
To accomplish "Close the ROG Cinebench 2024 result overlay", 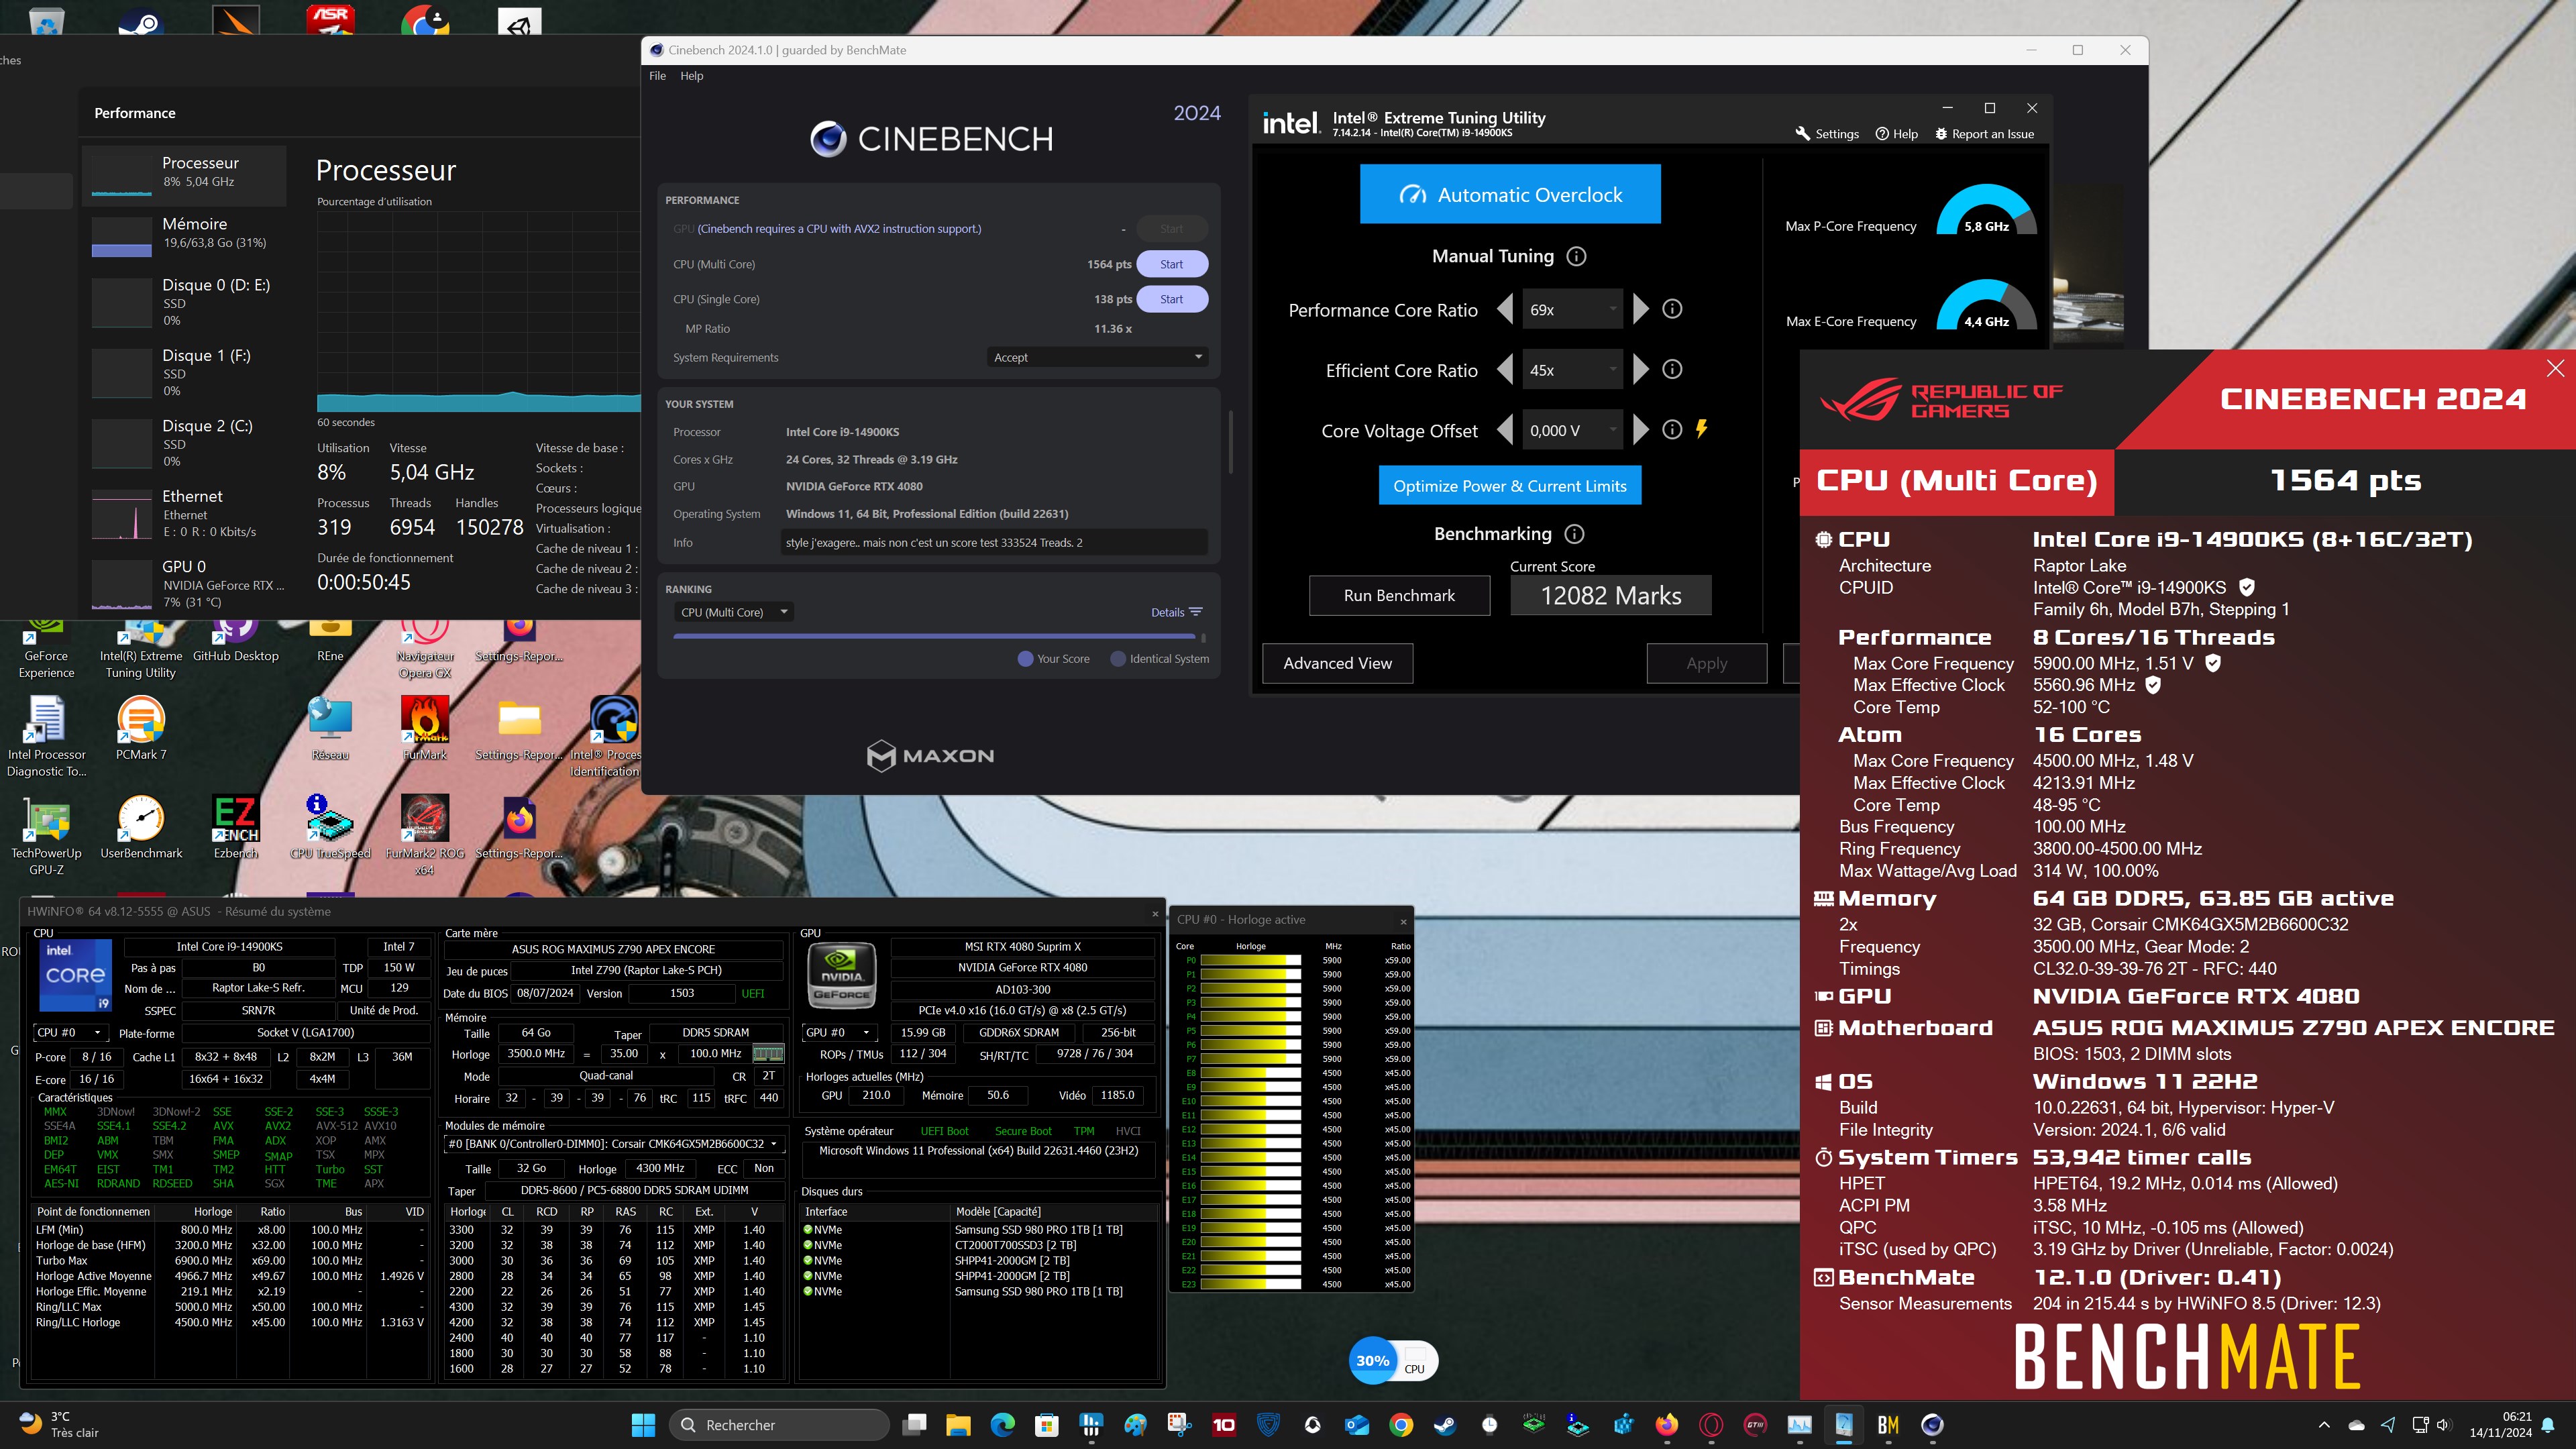I will pyautogui.click(x=2555, y=368).
